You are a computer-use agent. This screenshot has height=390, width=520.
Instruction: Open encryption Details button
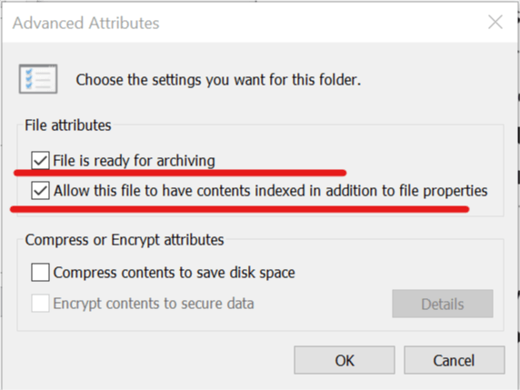(443, 304)
